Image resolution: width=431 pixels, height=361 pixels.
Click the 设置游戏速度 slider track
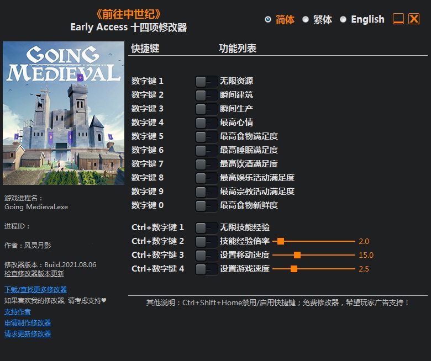click(326, 269)
